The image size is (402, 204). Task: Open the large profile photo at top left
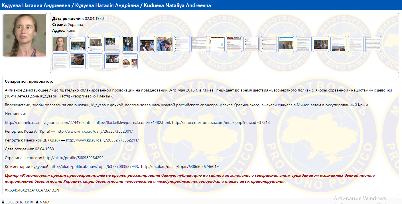click(x=25, y=35)
